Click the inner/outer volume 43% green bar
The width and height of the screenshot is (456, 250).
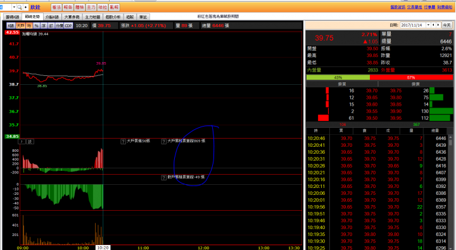(338, 78)
